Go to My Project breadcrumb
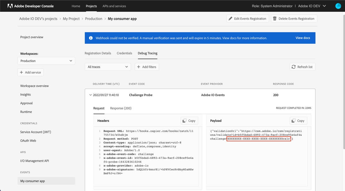Viewport: 345px width, 191px height. click(x=71, y=19)
